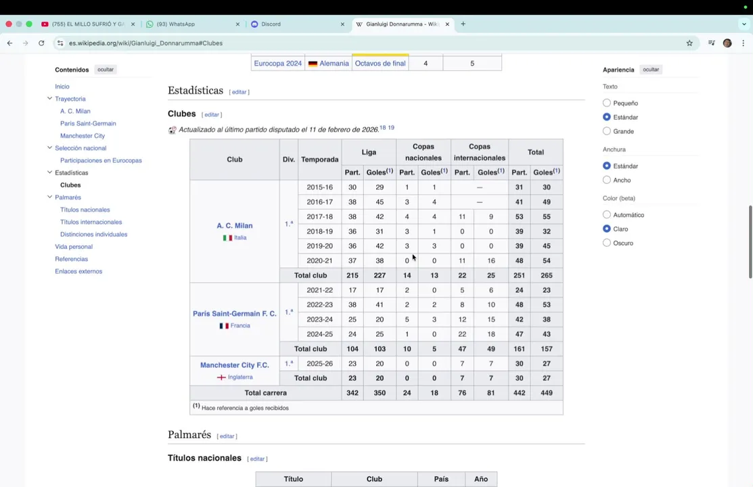Open the Octavos de final link
Viewport: 753px width, 487px height.
point(380,64)
